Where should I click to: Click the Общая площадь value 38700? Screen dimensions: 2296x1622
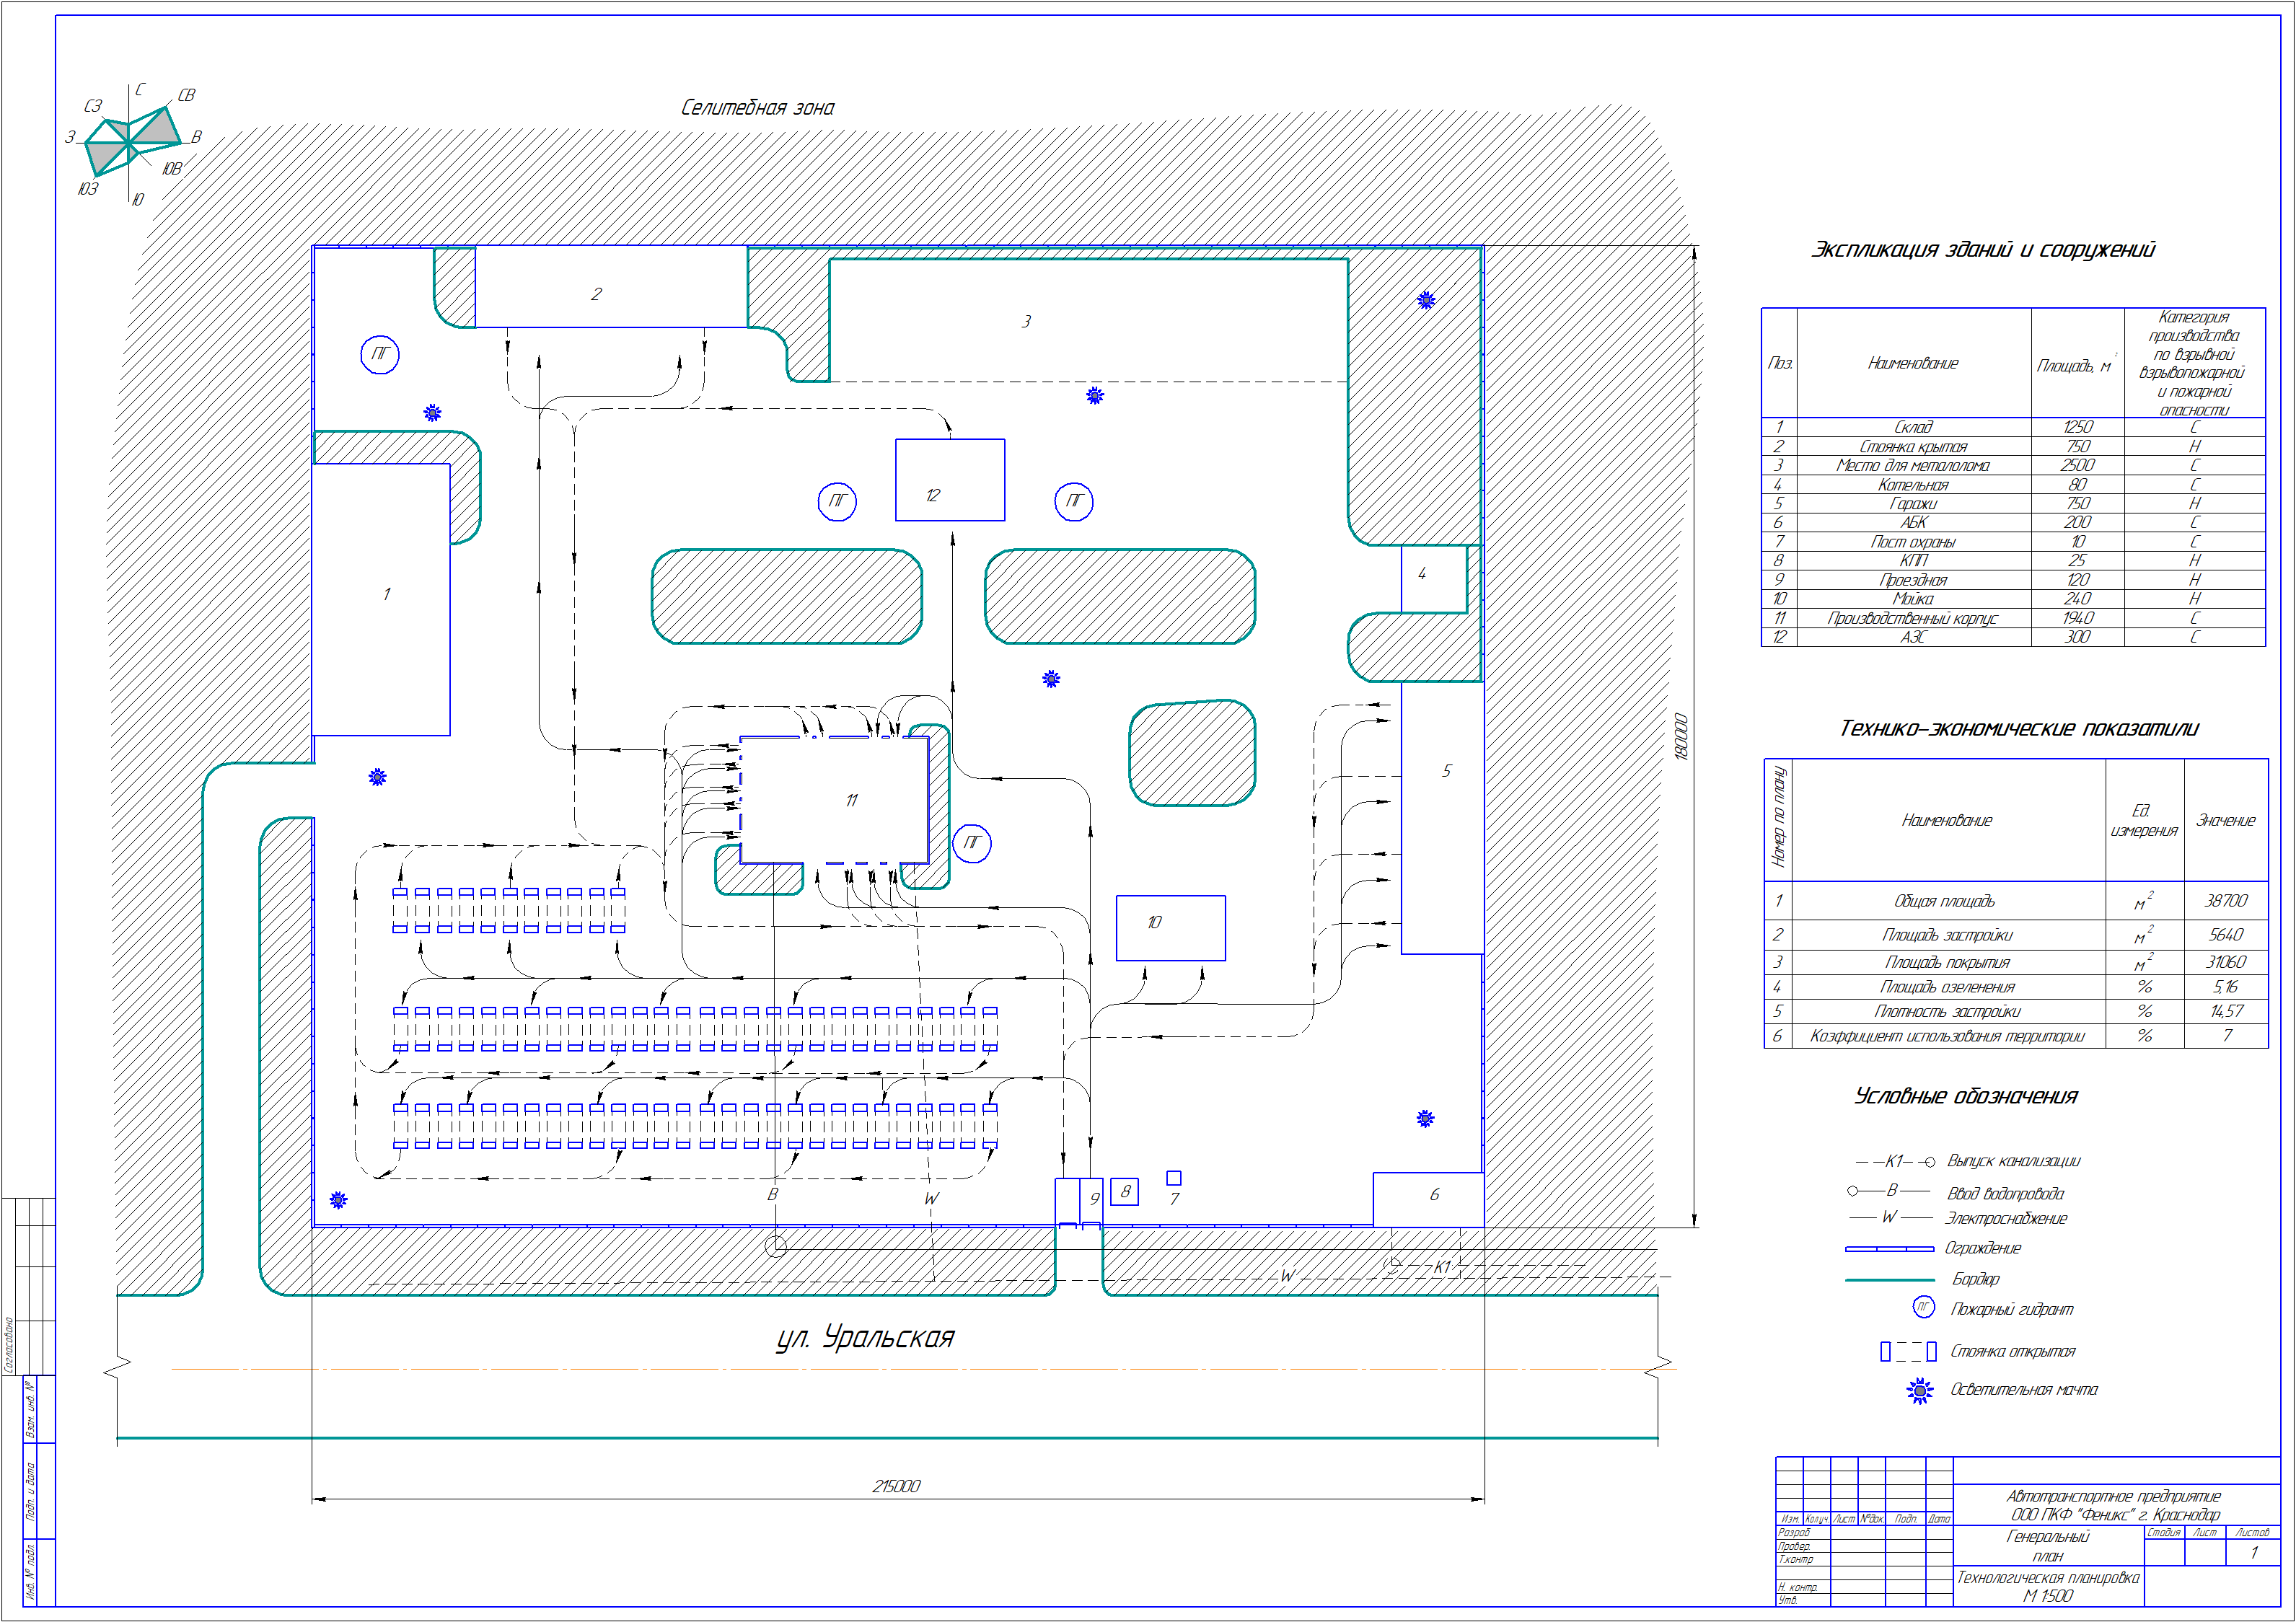point(2226,901)
